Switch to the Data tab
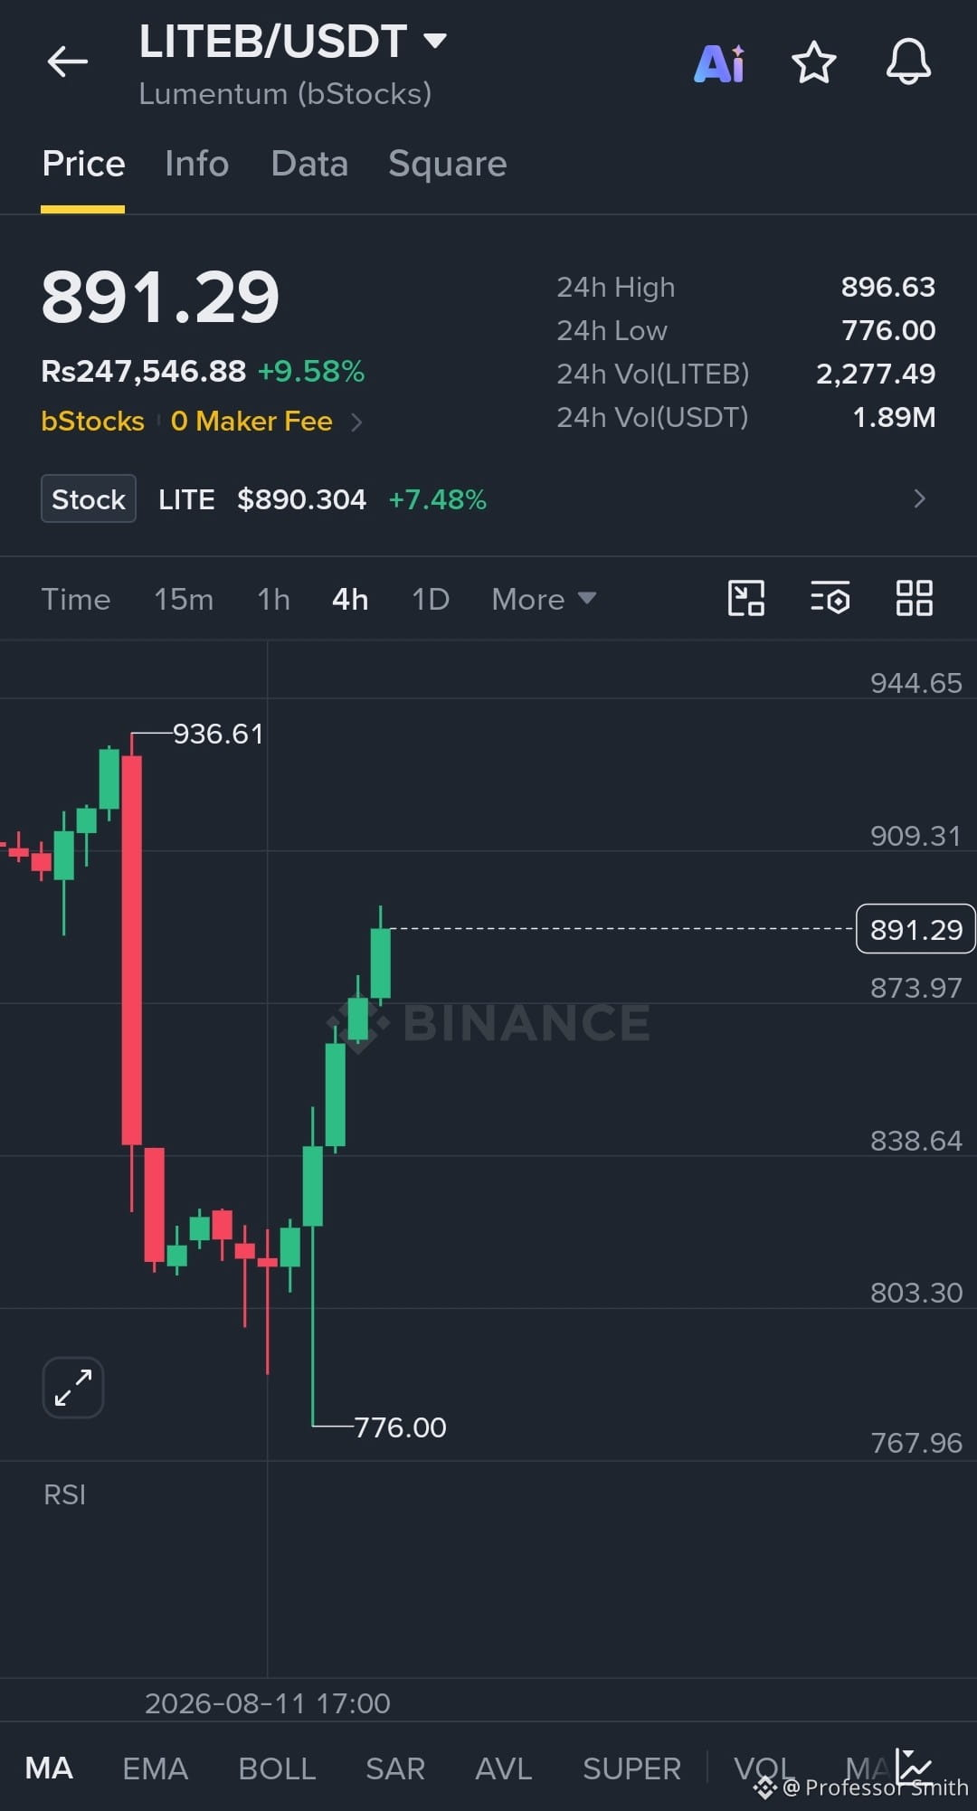This screenshot has height=1811, width=977. pyautogui.click(x=309, y=164)
